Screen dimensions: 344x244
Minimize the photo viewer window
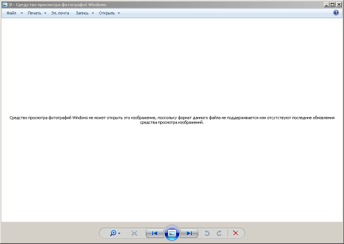(x=326, y=5)
